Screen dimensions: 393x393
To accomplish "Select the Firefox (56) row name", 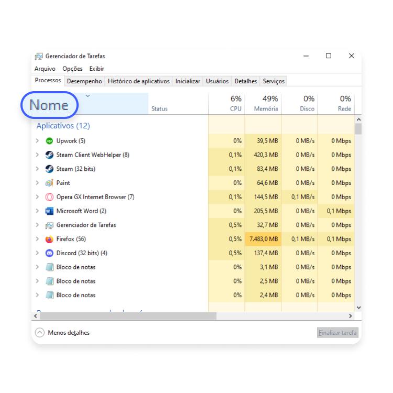I will point(71,239).
